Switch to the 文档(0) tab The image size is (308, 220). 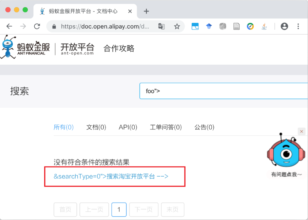tap(96, 127)
